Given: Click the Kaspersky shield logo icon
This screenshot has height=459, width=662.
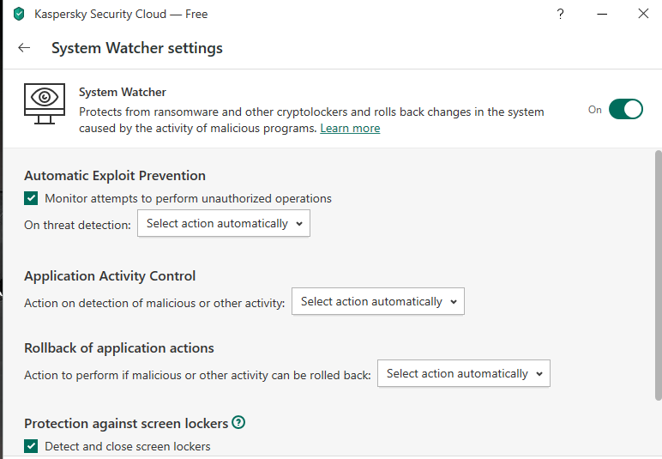Looking at the screenshot, I should [19, 14].
